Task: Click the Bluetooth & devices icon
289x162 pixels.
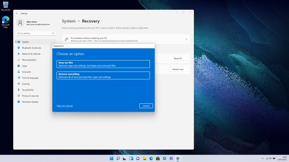Action: click(x=19, y=48)
